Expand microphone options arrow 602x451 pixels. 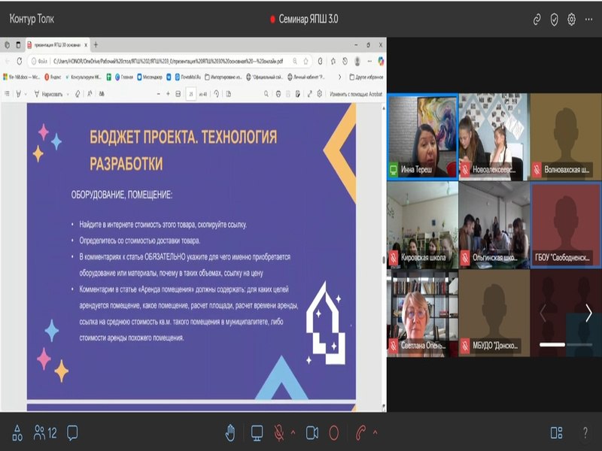tap(293, 433)
